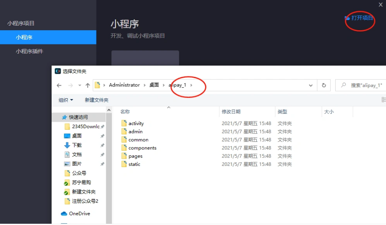The height and width of the screenshot is (225, 386).
Task: Switch to 小程序插件 sidebar item
Action: pos(29,51)
